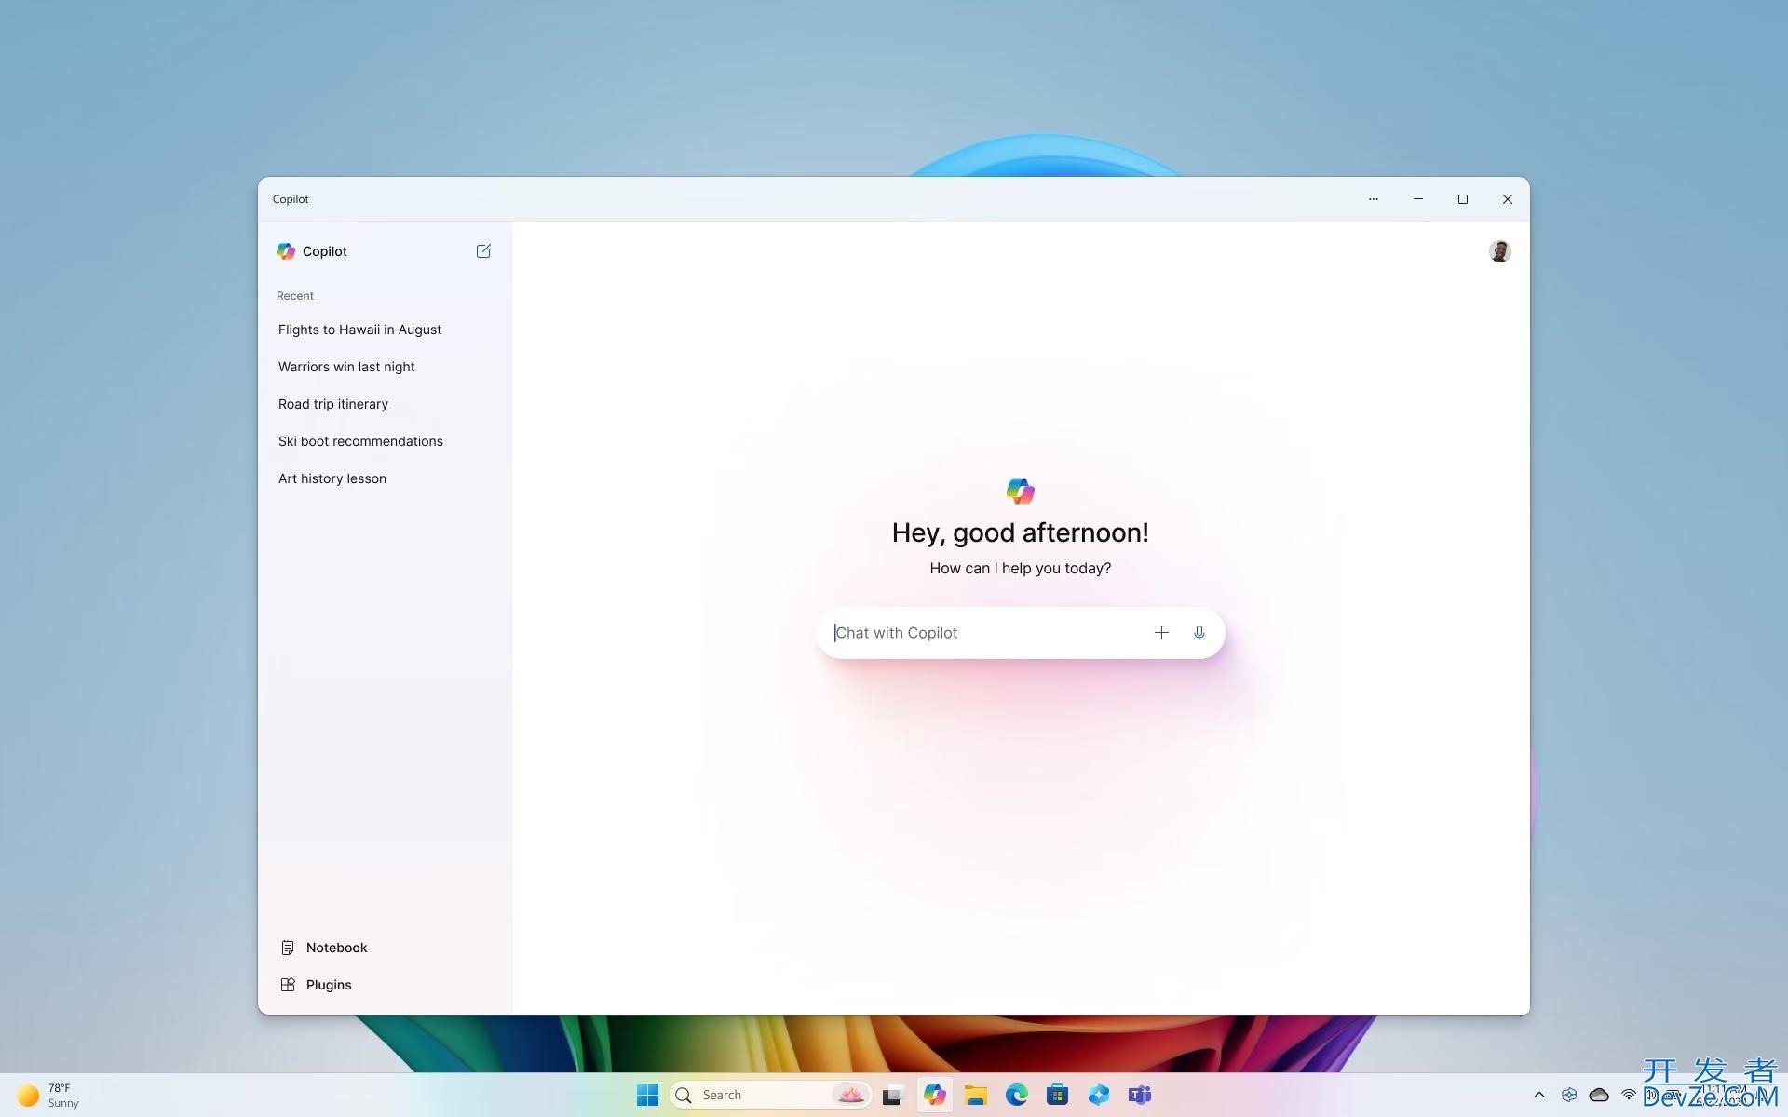Open the blue app icon beside Teams
Viewport: 1788px width, 1117px height.
point(1099,1095)
